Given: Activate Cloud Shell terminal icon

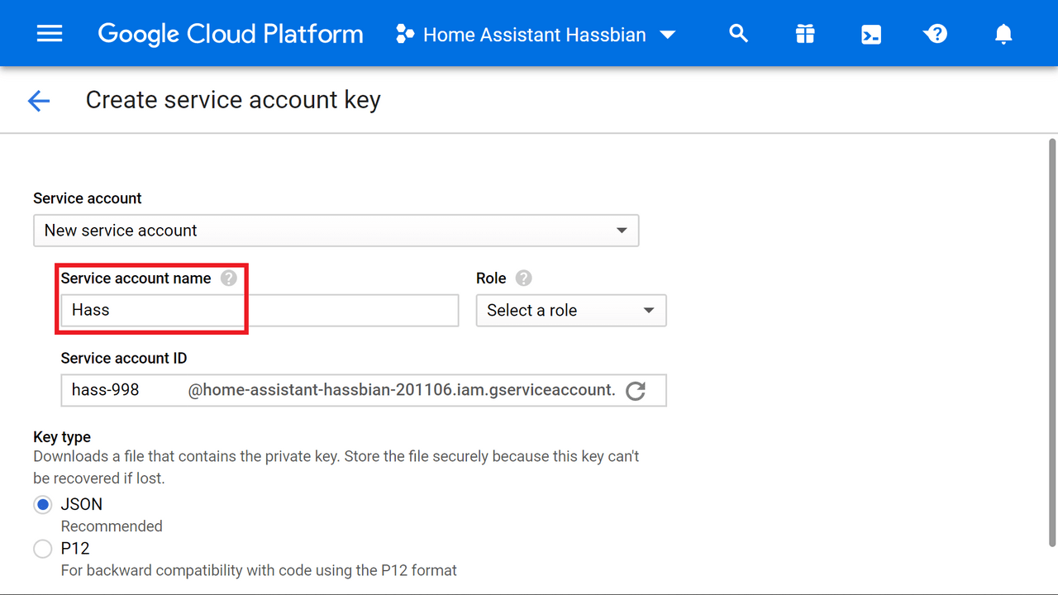Looking at the screenshot, I should point(870,35).
